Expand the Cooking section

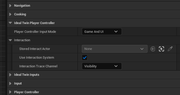[x=10, y=14]
